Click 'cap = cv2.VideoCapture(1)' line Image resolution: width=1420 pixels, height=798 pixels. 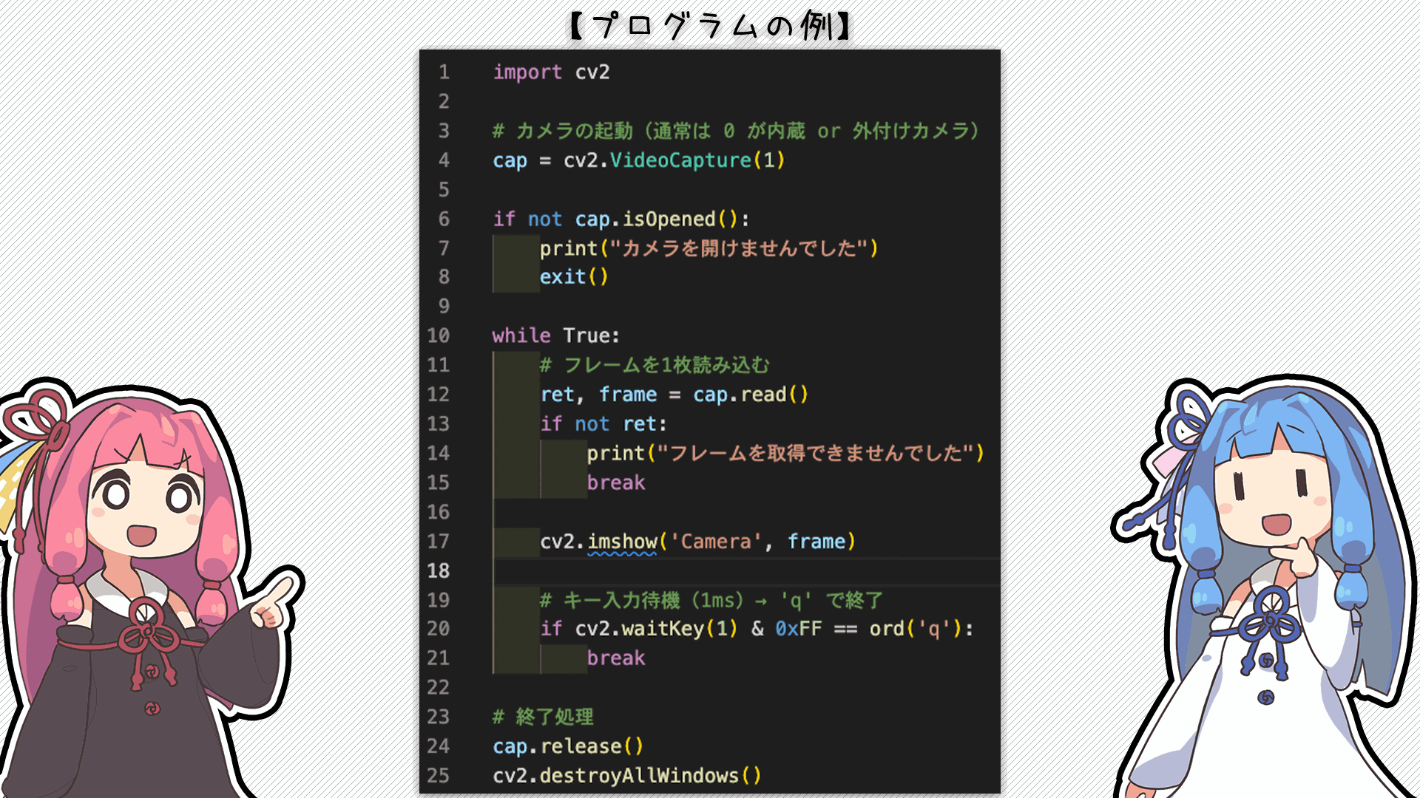point(638,160)
